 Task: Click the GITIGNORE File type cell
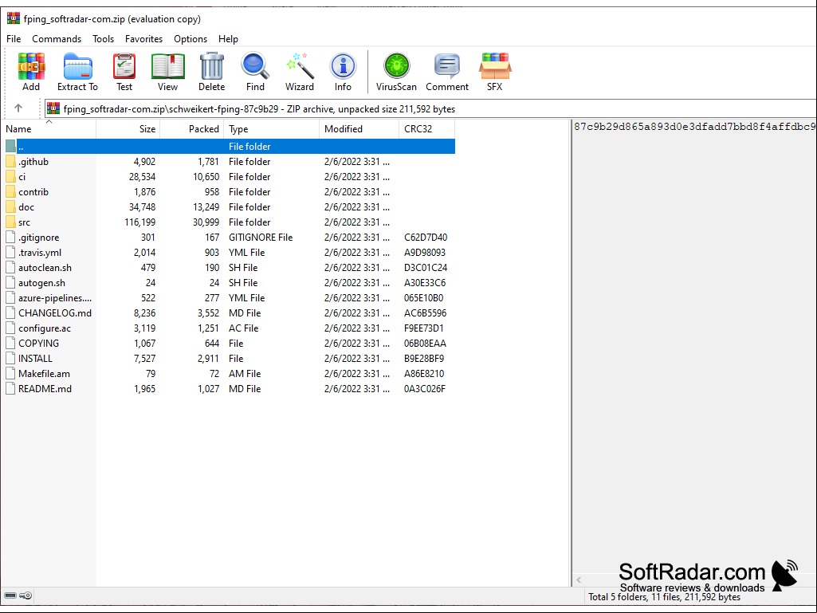261,238
